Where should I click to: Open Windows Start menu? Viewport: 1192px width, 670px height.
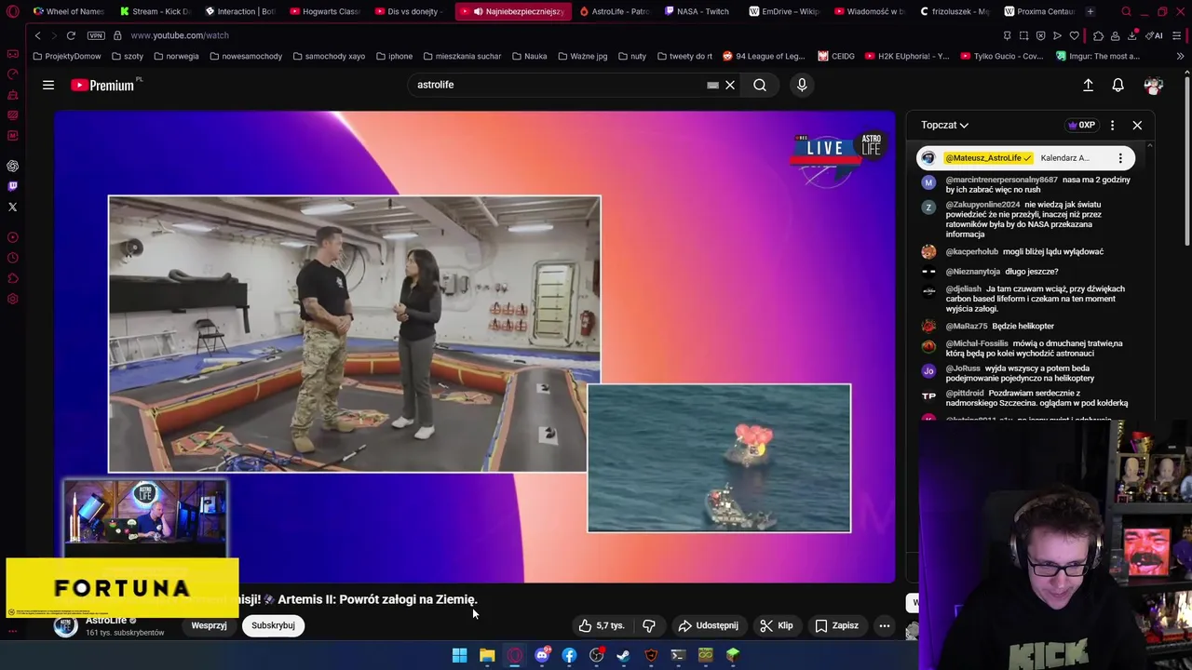point(459,655)
